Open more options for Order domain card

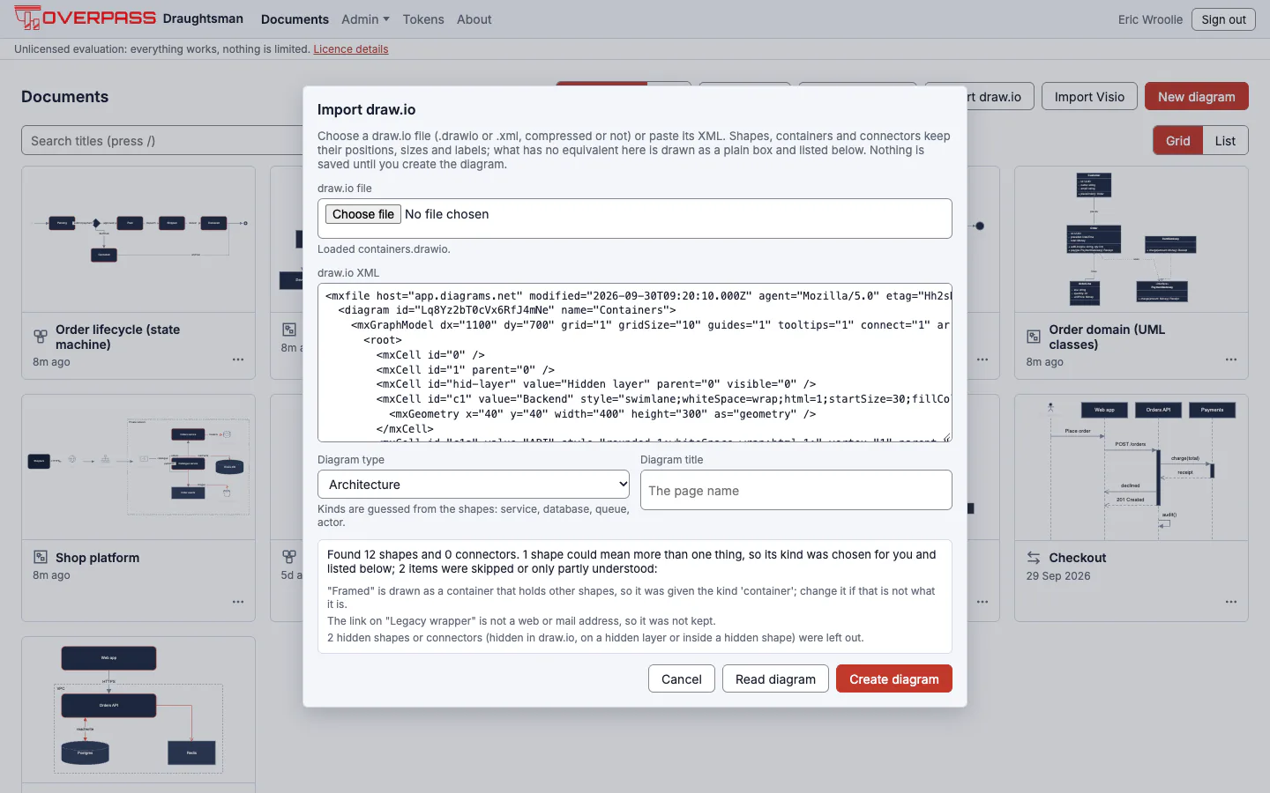tap(1231, 359)
